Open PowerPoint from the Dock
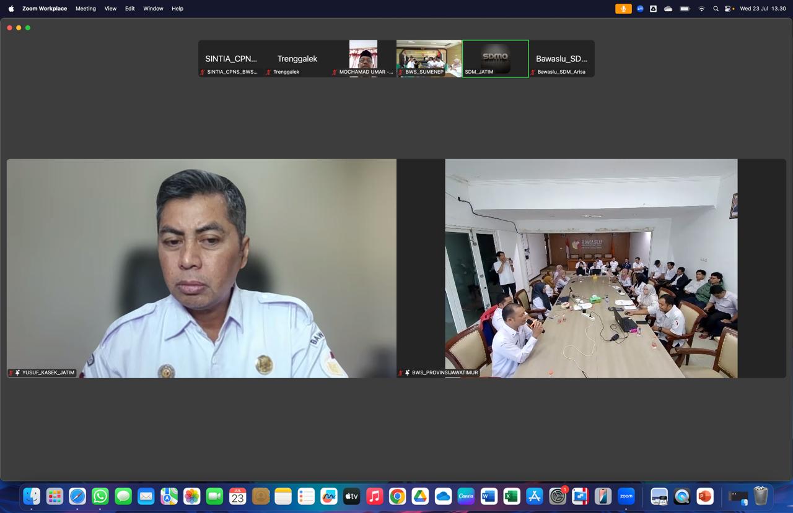The width and height of the screenshot is (793, 513). point(705,496)
